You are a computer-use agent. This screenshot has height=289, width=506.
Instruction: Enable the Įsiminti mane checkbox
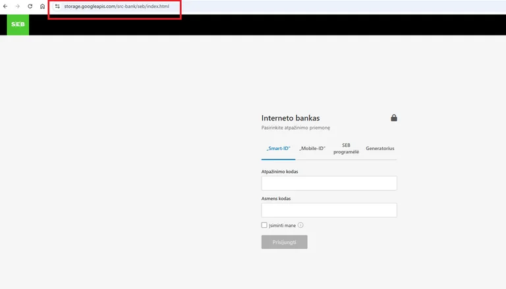264,225
